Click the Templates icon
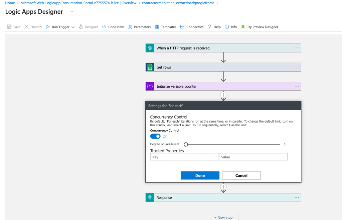The image size is (342, 220). [x=157, y=27]
